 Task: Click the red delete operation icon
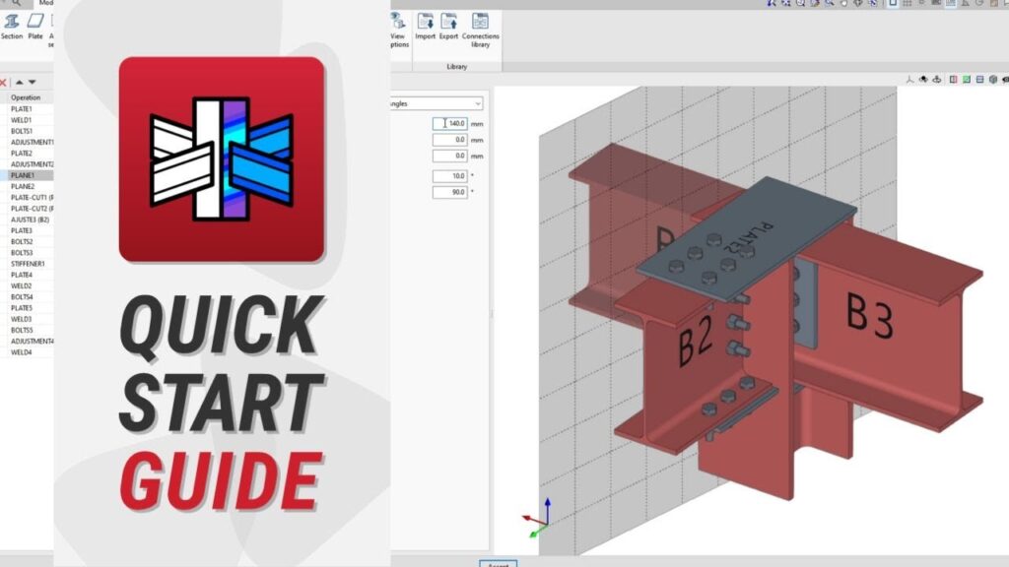click(x=4, y=83)
